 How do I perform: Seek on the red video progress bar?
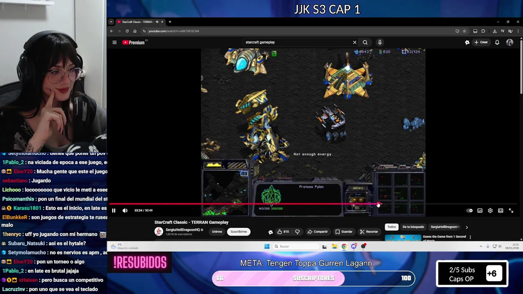(313, 203)
